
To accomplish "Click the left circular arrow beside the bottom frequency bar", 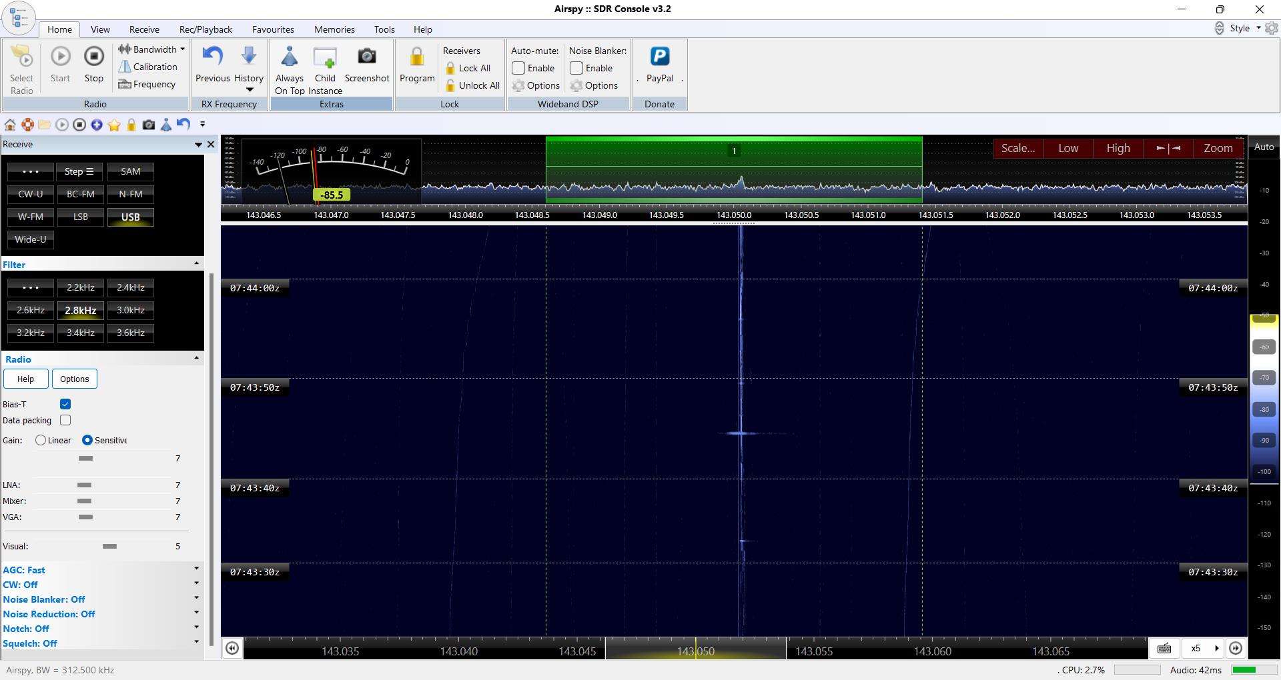I will pyautogui.click(x=232, y=648).
